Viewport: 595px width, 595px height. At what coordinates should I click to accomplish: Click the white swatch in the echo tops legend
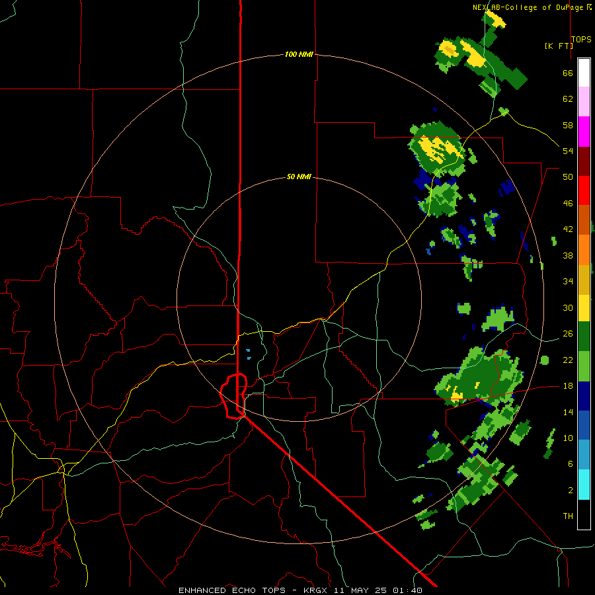(584, 73)
